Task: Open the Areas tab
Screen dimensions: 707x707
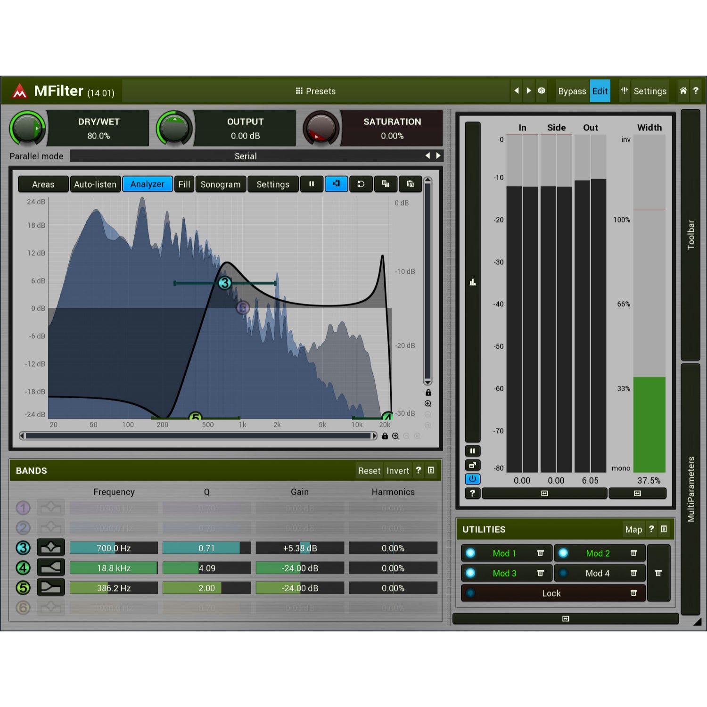Action: 43,184
